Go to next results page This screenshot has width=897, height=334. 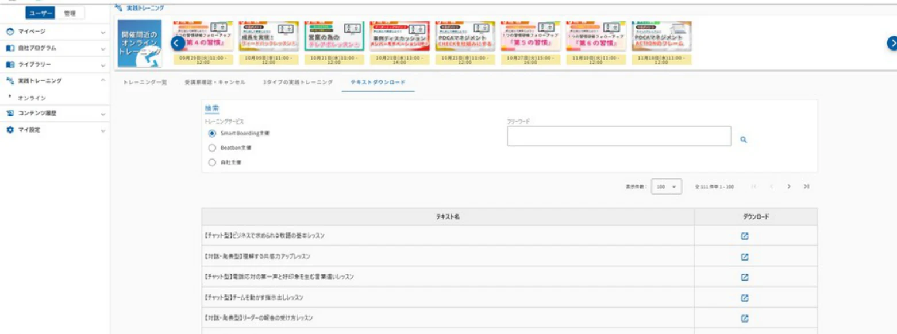pos(789,187)
